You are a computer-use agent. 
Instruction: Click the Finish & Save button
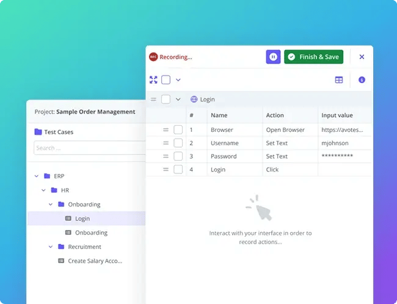coord(314,57)
